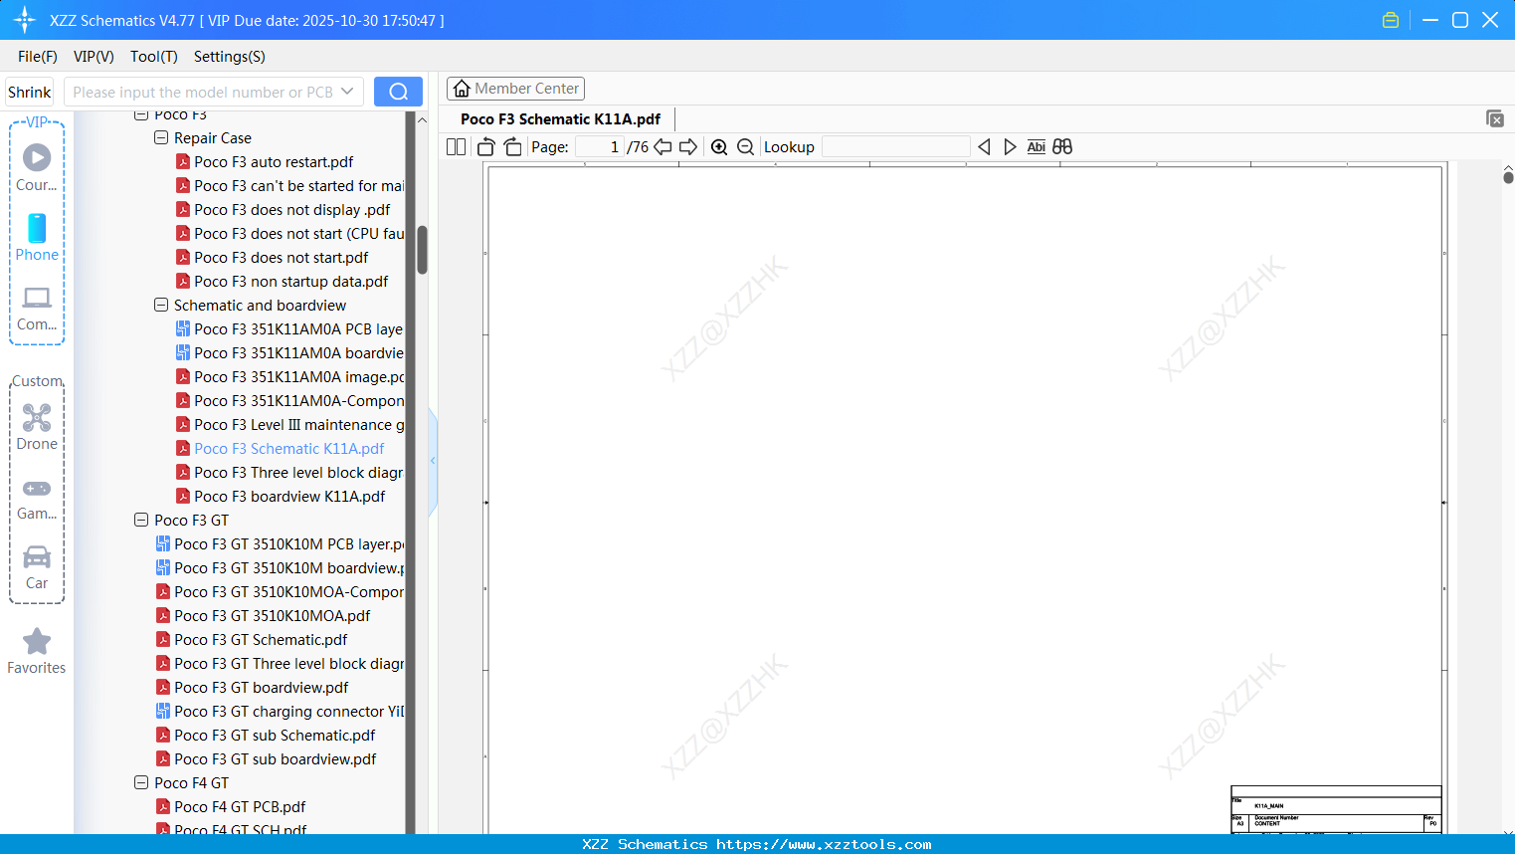Viewport: 1515px width, 854px height.
Task: Select the Computer category
Action: (37, 308)
